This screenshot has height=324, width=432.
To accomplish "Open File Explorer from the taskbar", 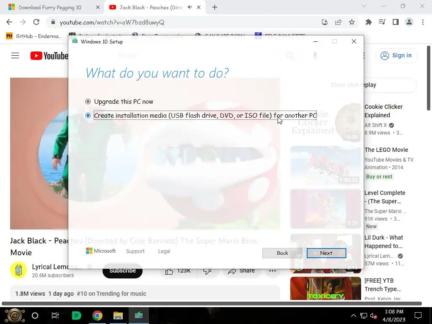I will 118,316.
